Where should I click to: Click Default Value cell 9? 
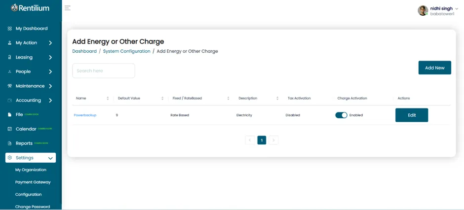pos(117,115)
